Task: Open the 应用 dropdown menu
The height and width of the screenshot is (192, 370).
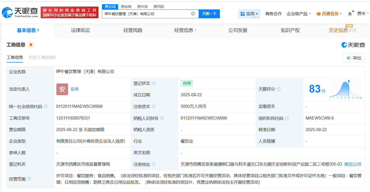Action: coord(249,14)
